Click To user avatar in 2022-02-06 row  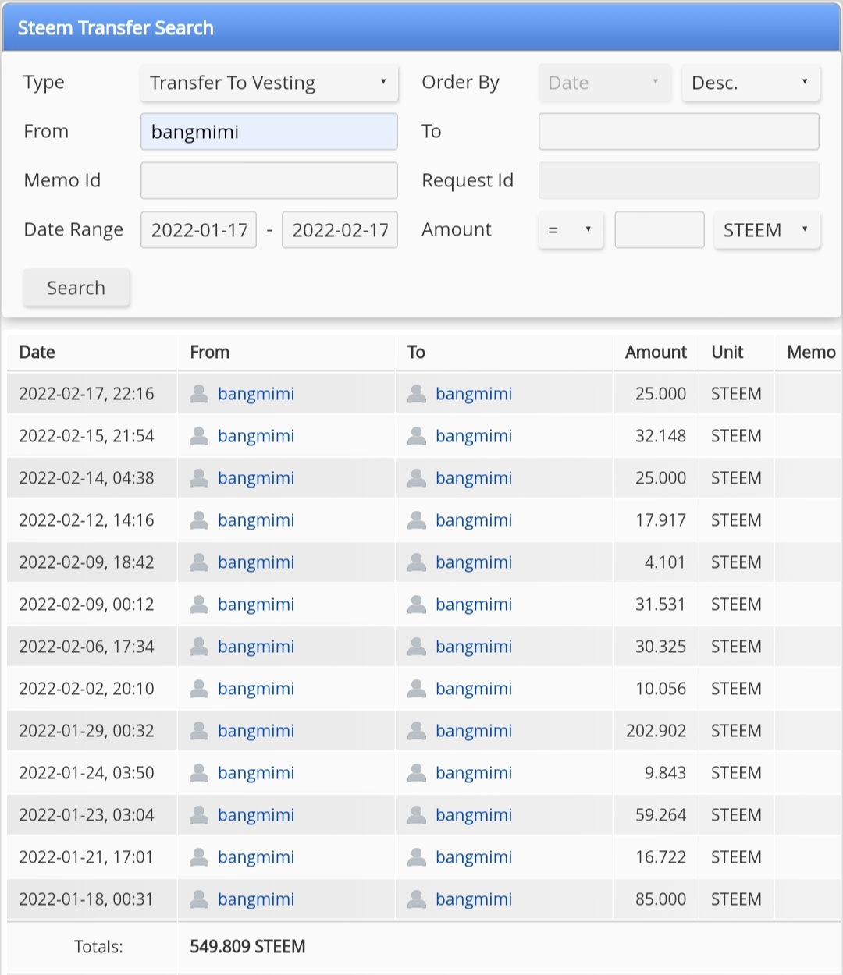[417, 647]
